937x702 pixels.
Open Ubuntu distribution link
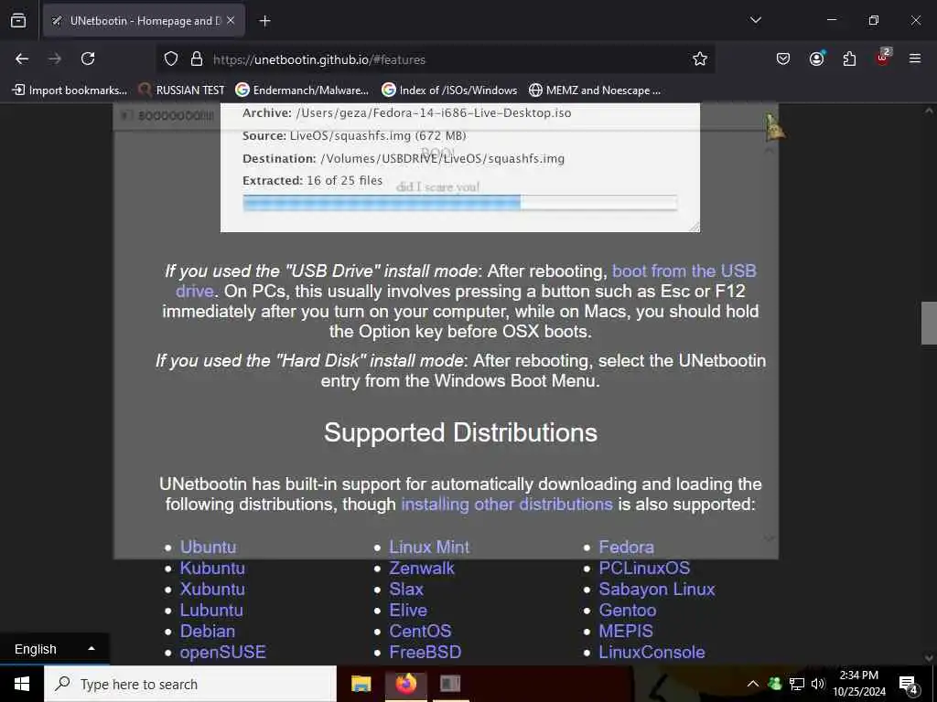pyautogui.click(x=208, y=547)
